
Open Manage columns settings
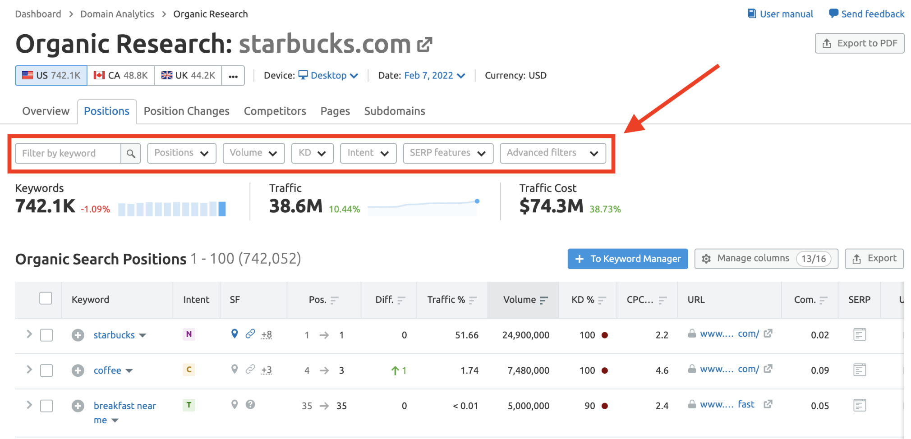(x=766, y=259)
